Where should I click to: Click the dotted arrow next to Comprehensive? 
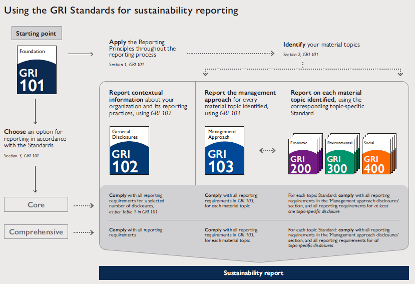point(84,232)
